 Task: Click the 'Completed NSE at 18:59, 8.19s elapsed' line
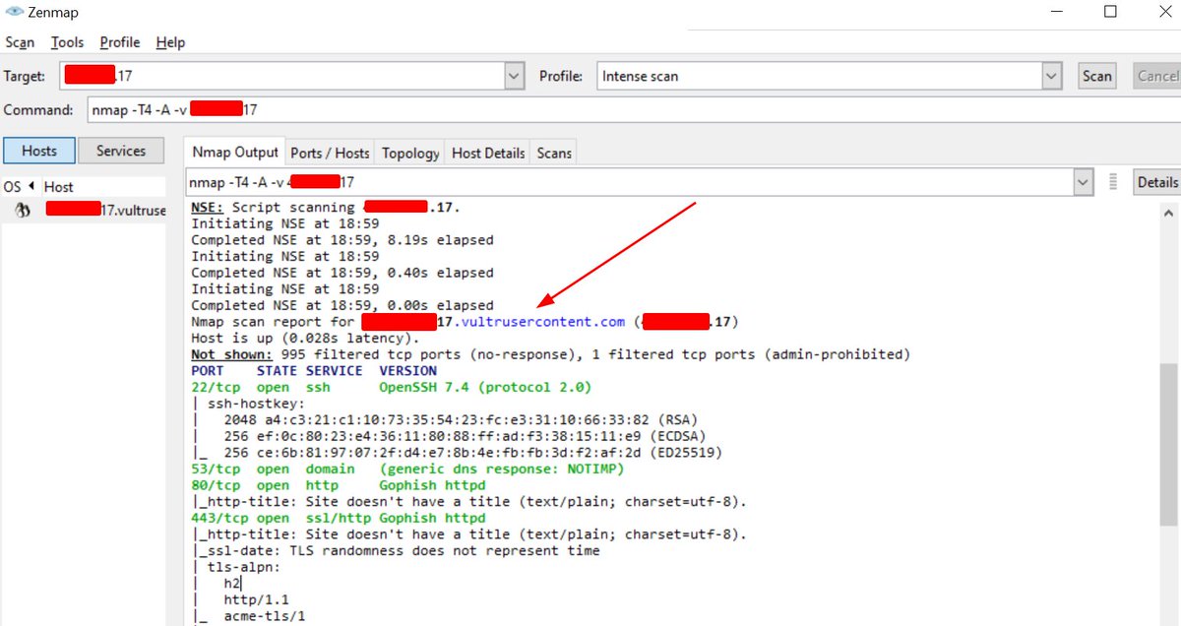point(342,239)
